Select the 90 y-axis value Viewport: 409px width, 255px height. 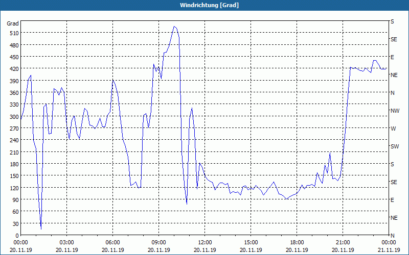16,200
